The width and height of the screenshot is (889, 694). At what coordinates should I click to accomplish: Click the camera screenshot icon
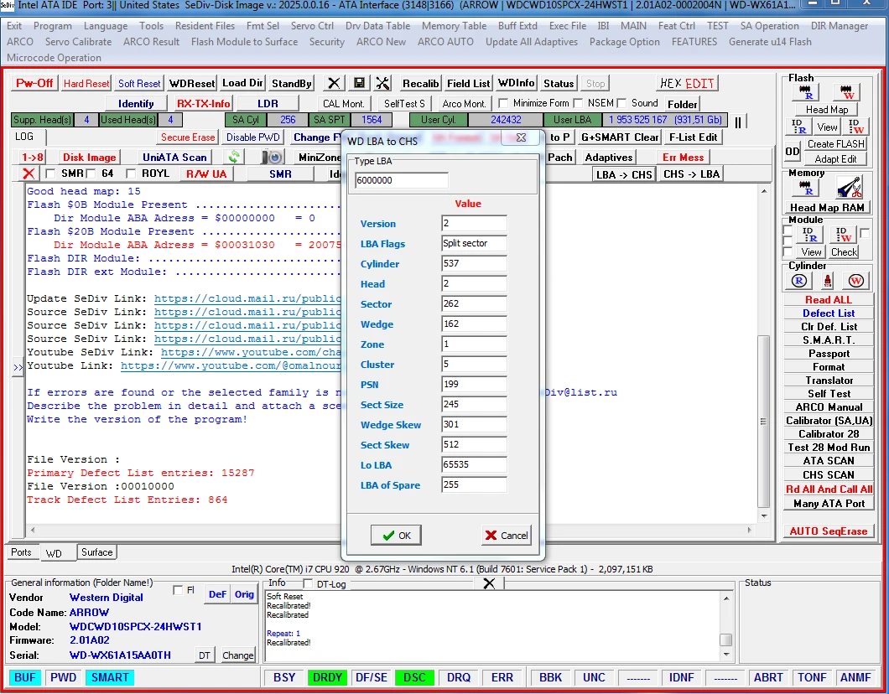click(274, 157)
